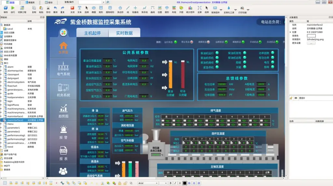Click the 更多设置 ellipsis button
This screenshot has width=333, height=186.
point(311,43)
